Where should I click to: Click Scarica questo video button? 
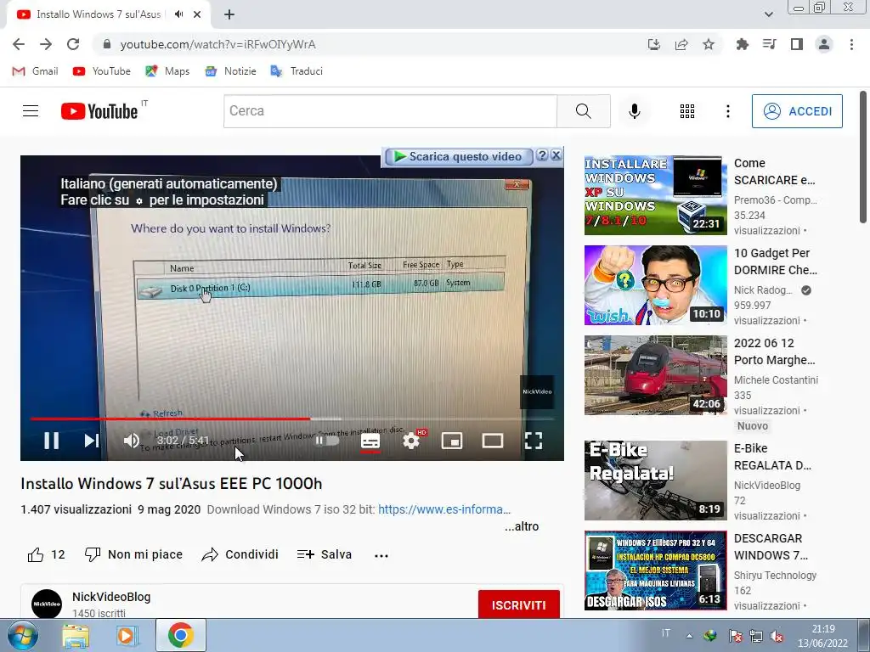tap(459, 157)
